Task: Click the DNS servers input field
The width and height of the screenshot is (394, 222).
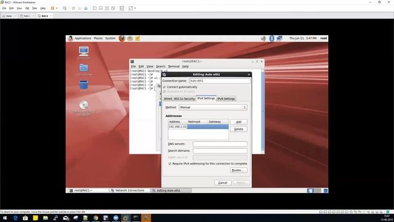Action: point(220,144)
